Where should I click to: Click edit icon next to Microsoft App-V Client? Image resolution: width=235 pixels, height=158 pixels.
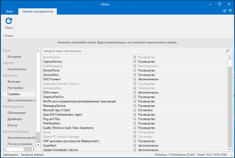[x=135, y=110]
